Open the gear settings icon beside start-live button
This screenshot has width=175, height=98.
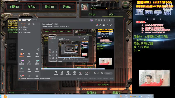(x=102, y=73)
